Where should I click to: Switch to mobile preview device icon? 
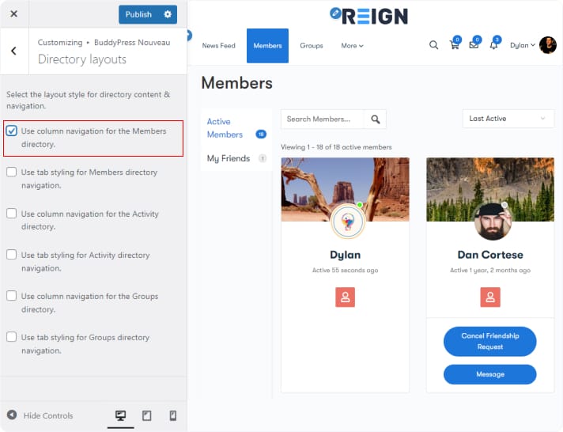point(172,415)
